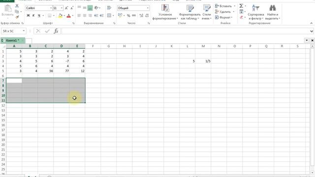Toggle italic К formatting

click(x=33, y=15)
